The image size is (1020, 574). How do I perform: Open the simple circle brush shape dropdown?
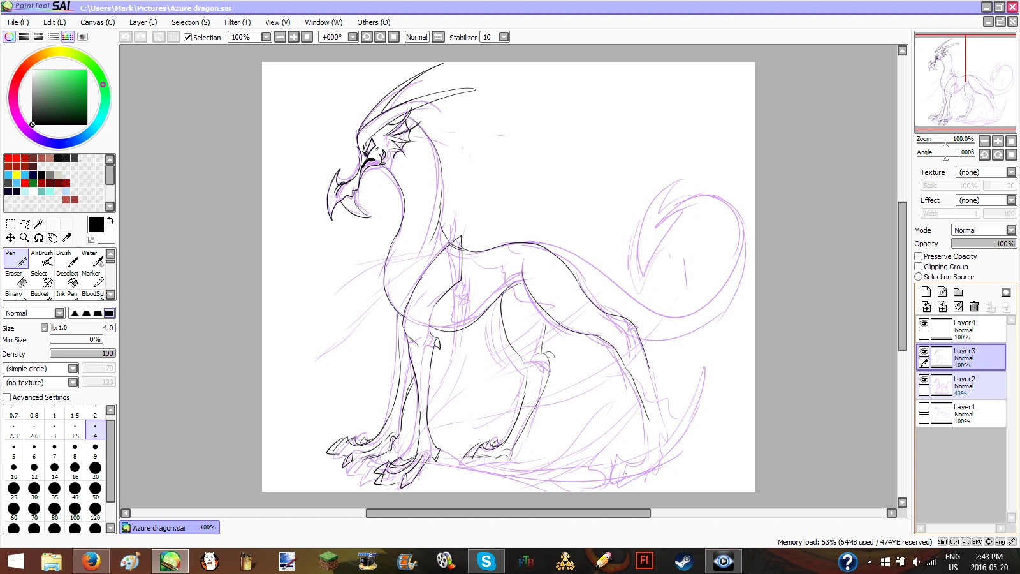pyautogui.click(x=73, y=369)
